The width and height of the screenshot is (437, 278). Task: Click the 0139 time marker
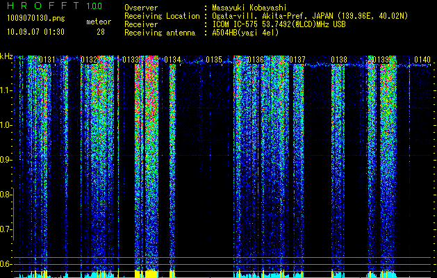point(381,60)
